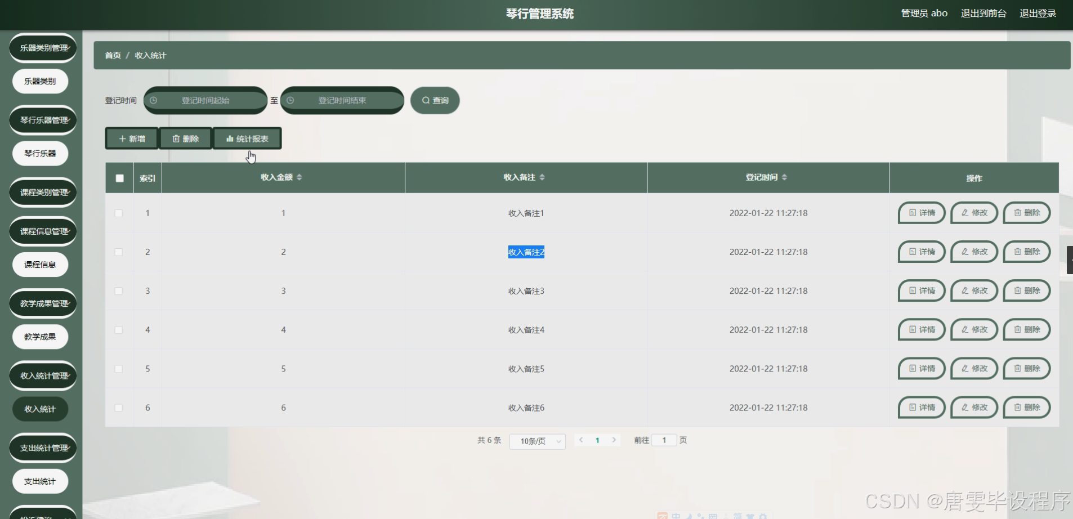Click 修改 for row 收入备注4
Viewport: 1073px width, 519px height.
[974, 329]
